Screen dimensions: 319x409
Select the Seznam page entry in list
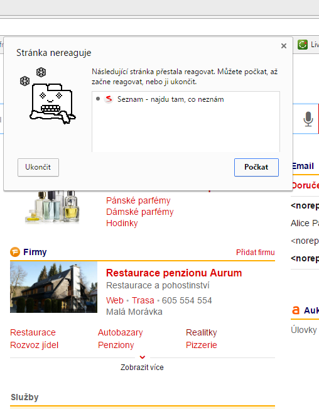click(186, 99)
